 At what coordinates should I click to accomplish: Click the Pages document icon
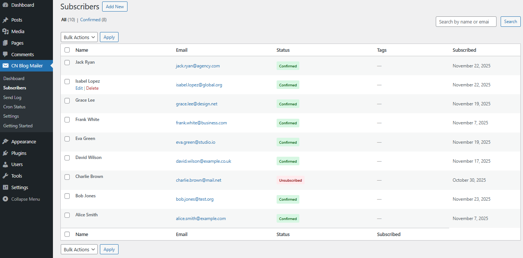click(5, 43)
